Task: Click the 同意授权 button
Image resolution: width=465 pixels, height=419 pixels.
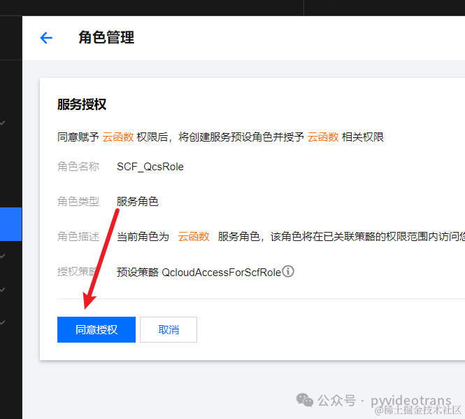Action: (x=96, y=329)
